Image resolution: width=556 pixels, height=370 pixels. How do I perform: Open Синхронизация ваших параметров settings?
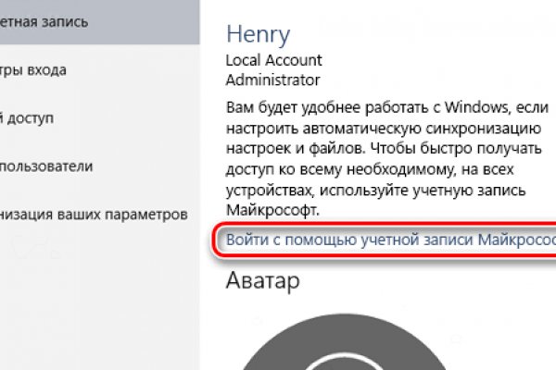tap(93, 215)
